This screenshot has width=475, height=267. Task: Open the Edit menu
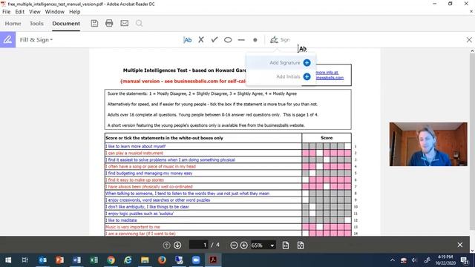(x=20, y=12)
